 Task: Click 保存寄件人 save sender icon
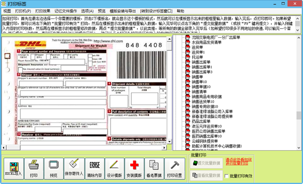tap(74, 169)
